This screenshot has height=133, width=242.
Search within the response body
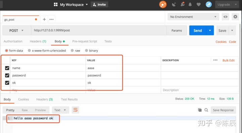click(x=206, y=110)
